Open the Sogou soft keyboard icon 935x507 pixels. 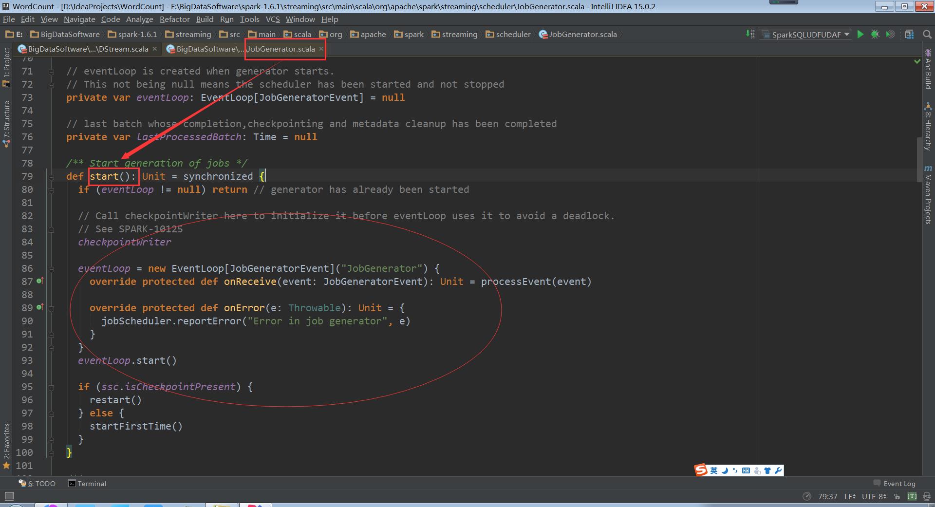click(746, 470)
